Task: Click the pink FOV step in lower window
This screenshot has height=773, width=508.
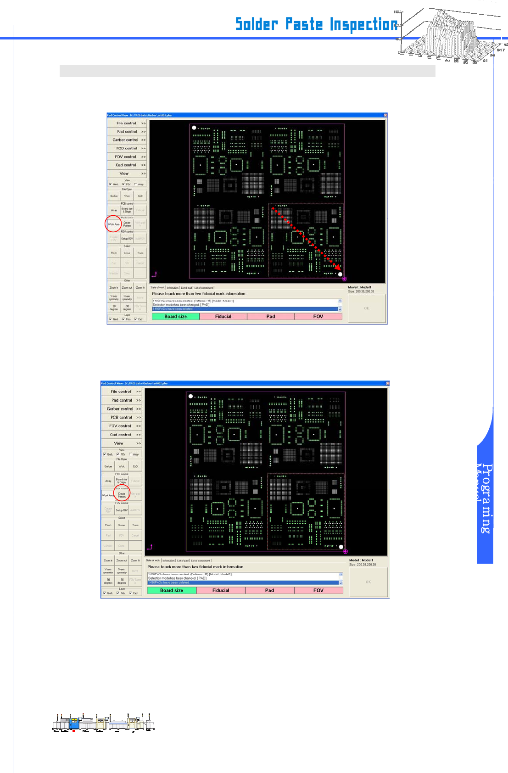Action: 318,590
